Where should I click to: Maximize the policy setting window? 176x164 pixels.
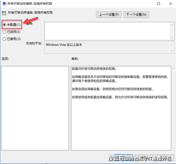[x=159, y=4]
